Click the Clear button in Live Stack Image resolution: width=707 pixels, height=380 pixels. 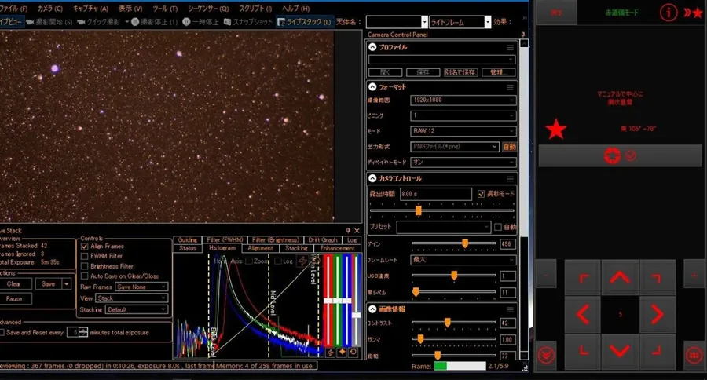[x=14, y=283]
